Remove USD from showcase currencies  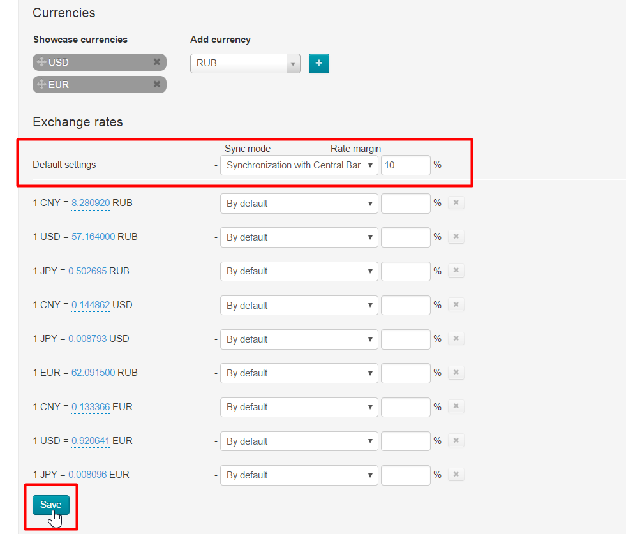point(157,62)
